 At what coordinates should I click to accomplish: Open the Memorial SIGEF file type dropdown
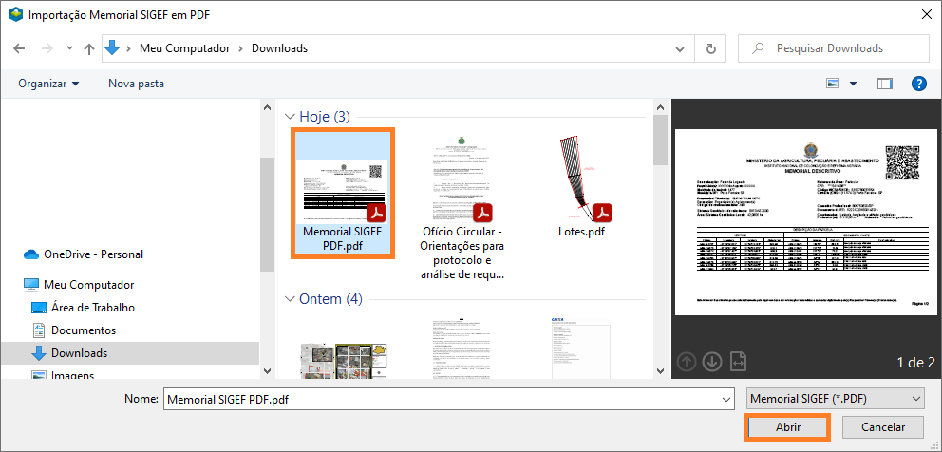coord(834,400)
